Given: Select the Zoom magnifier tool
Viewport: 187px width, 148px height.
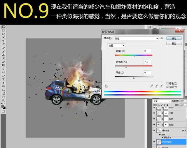Looking at the screenshot, I should (x=3, y=100).
